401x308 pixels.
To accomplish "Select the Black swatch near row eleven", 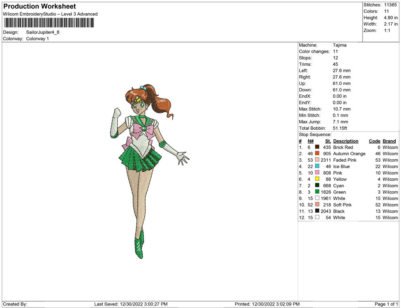I will (317, 211).
